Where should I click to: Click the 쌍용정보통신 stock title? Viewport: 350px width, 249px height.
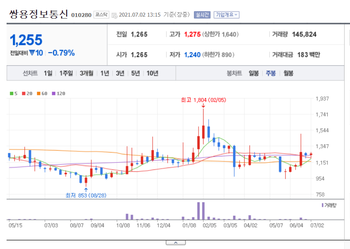(x=38, y=14)
